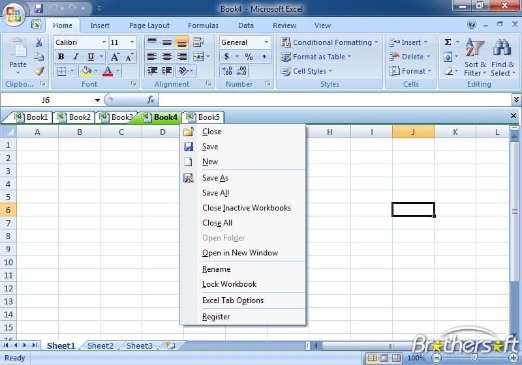
Task: Click the text Orientation icon
Action: pos(184,71)
